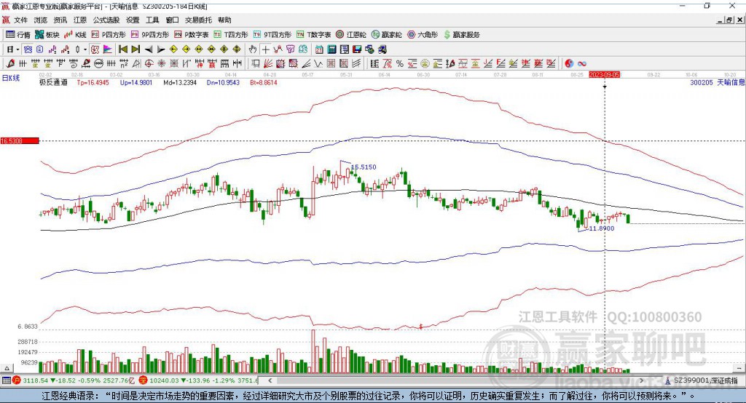
Task: Open the 交易委托 menu
Action: 198,20
